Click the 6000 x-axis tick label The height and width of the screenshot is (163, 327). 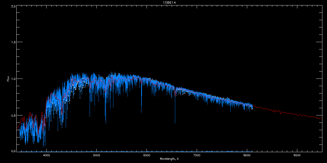click(147, 155)
